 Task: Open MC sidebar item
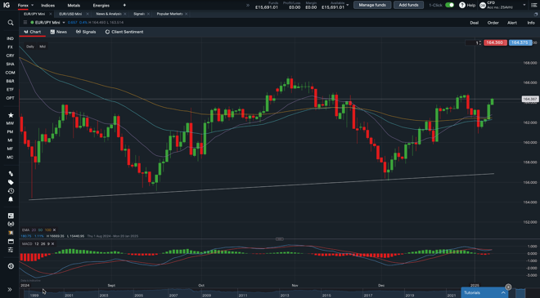pos(10,158)
